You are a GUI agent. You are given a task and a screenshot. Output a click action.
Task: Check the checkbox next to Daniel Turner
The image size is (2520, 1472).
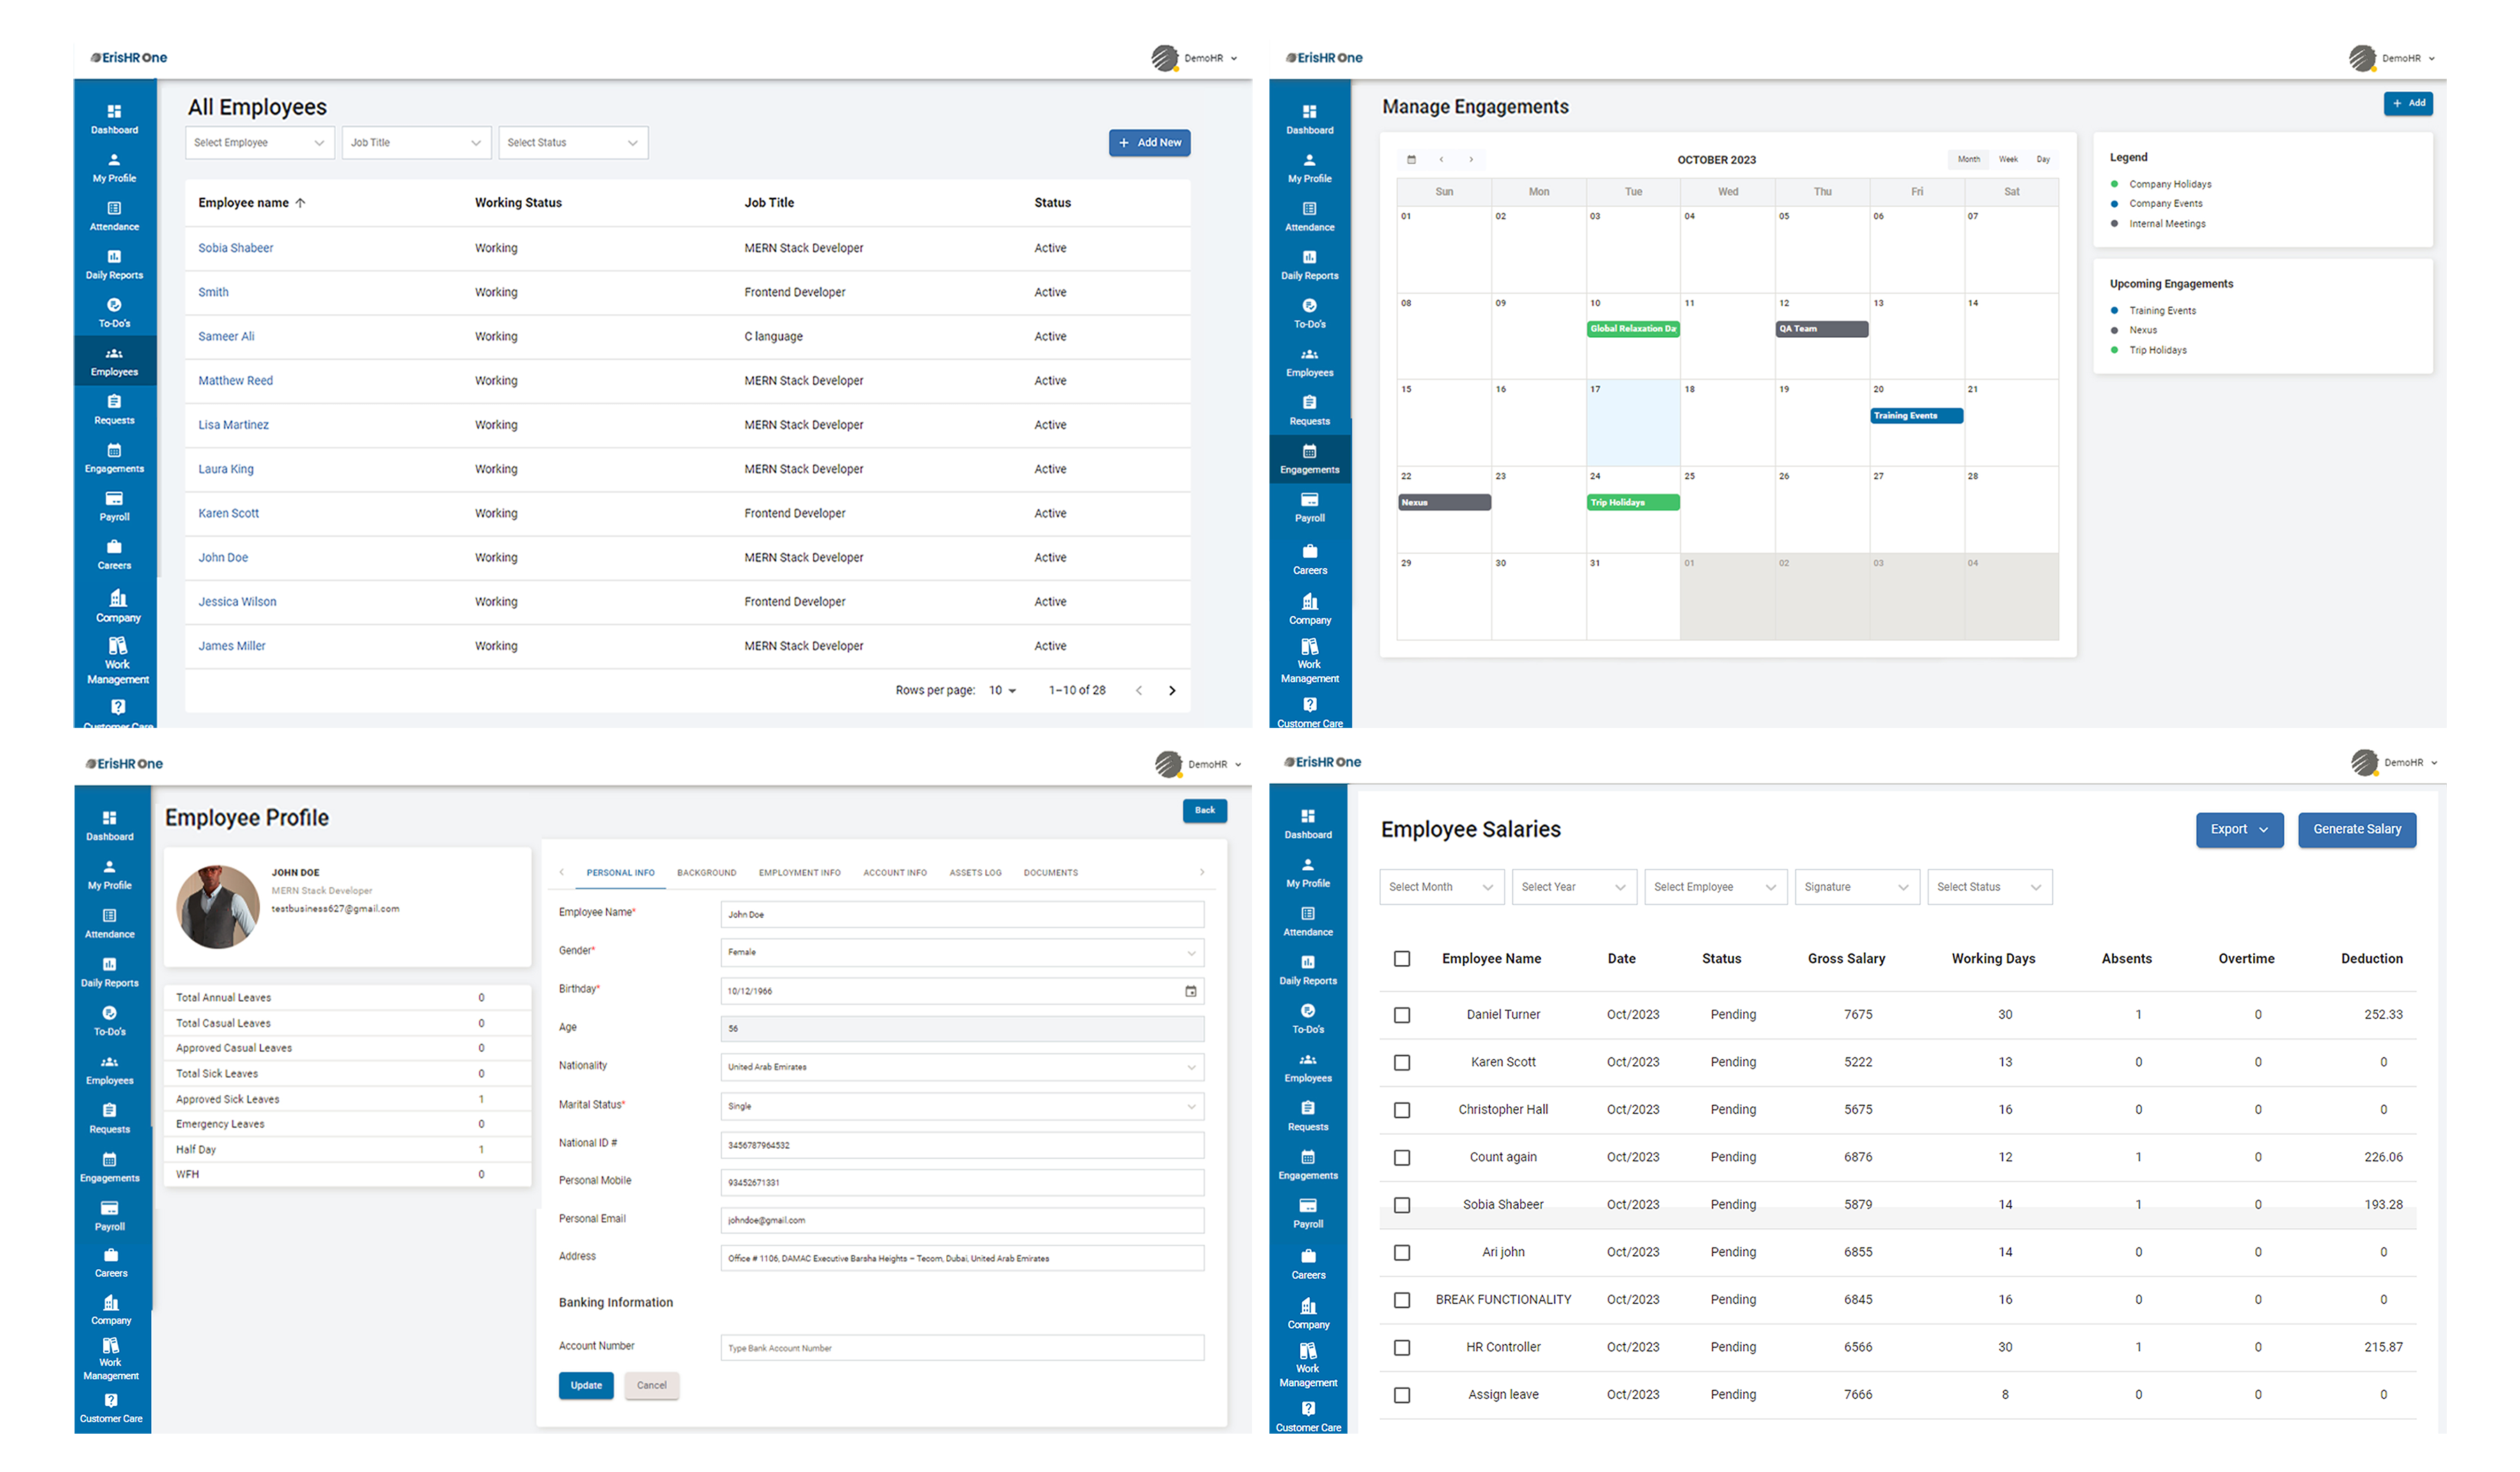tap(1401, 1014)
